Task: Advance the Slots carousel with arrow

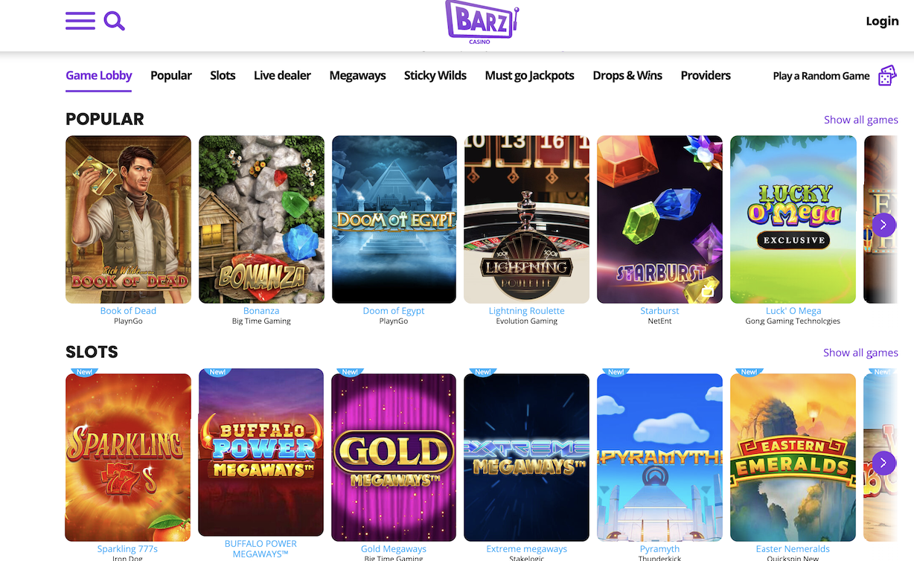Action: tap(883, 463)
